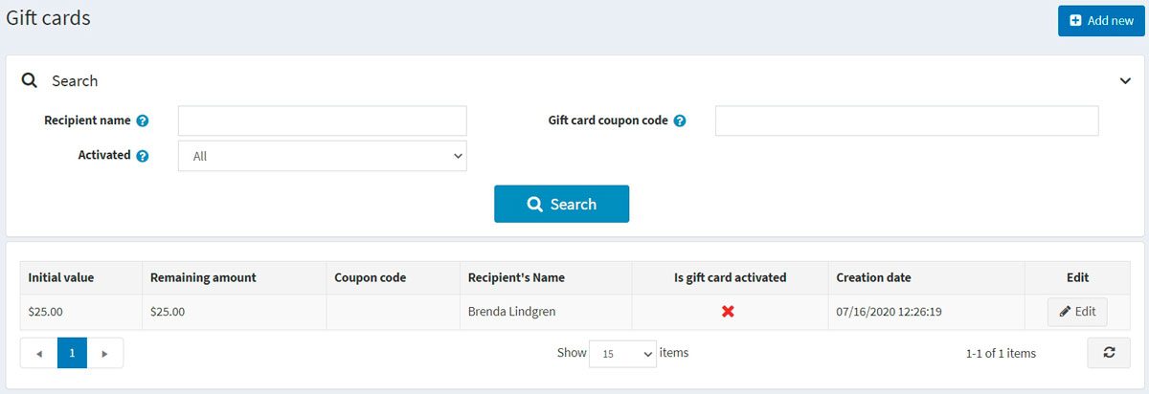This screenshot has width=1149, height=394.
Task: Click the Initial value column header
Action: 61,277
